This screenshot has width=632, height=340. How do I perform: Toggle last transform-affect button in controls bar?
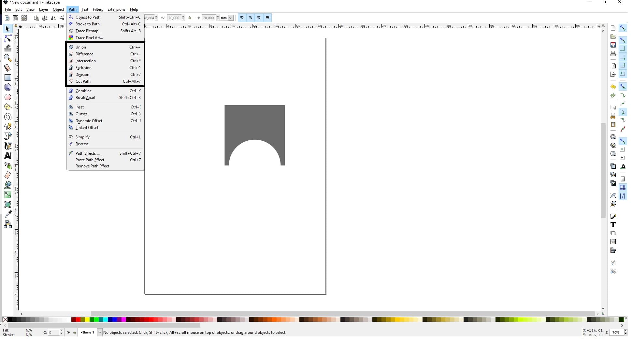coord(267,18)
